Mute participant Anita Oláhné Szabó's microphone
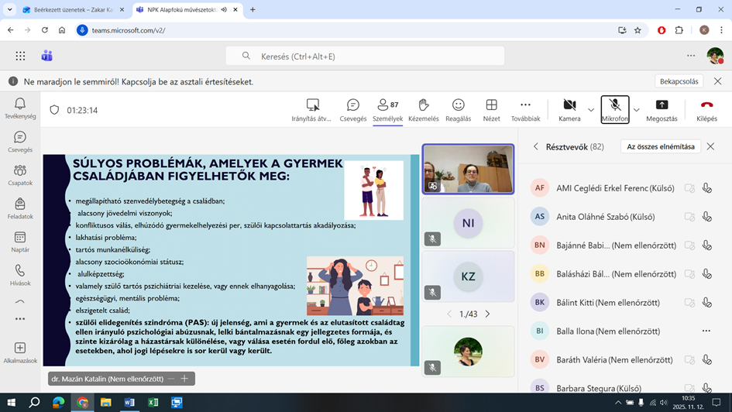Screen dimensions: 732x412 (706, 217)
